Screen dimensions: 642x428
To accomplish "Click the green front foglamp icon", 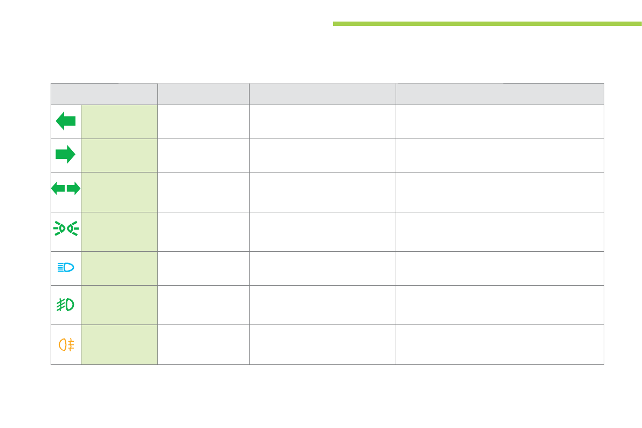I will pyautogui.click(x=66, y=305).
